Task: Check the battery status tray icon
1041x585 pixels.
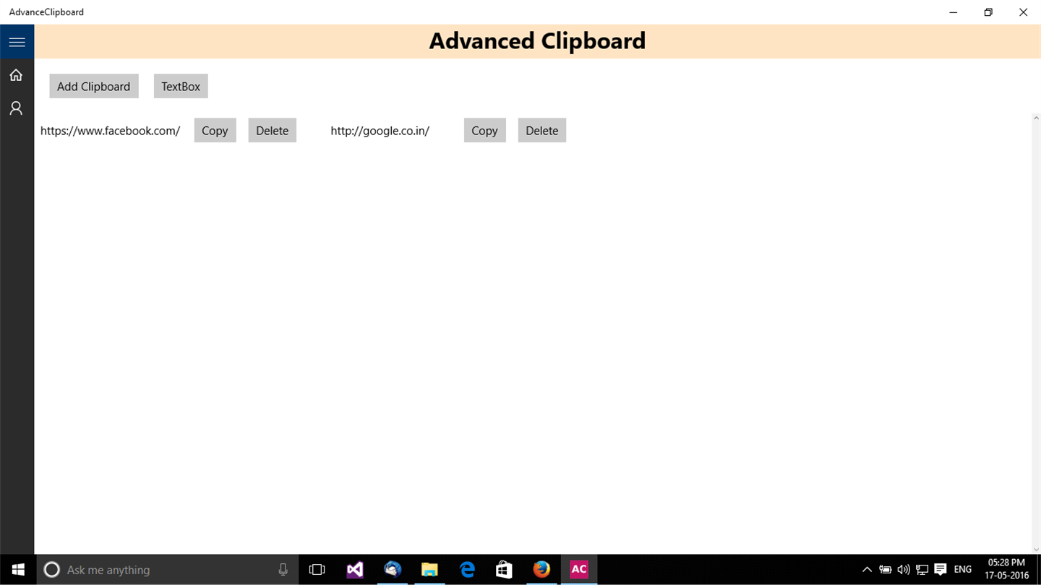Action: coord(885,570)
